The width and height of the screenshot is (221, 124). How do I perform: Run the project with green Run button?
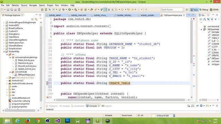[70, 10]
